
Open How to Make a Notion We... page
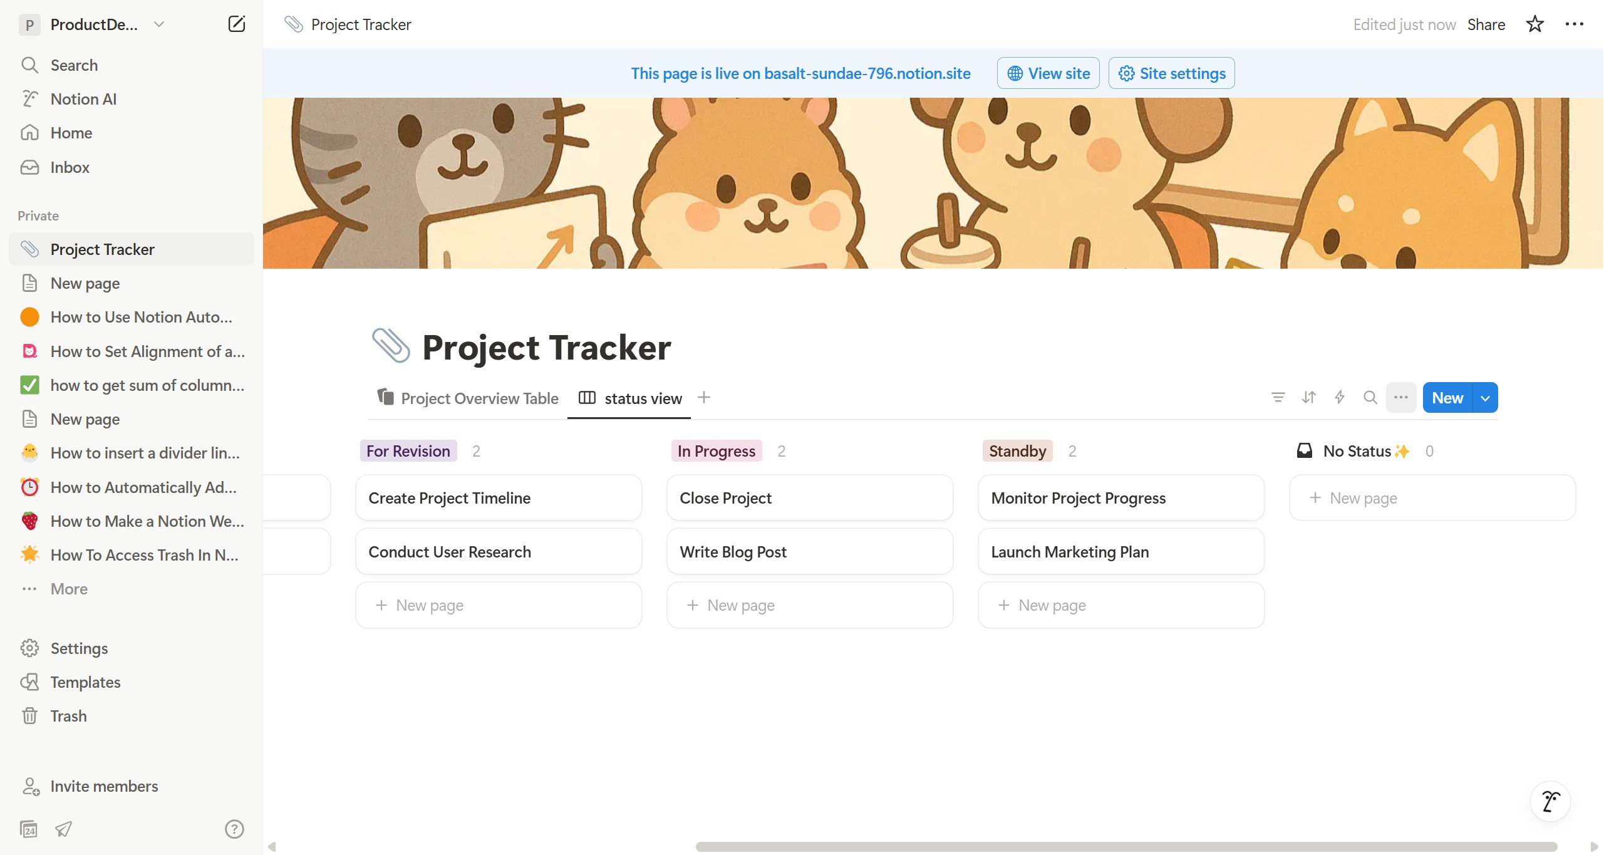coord(132,521)
